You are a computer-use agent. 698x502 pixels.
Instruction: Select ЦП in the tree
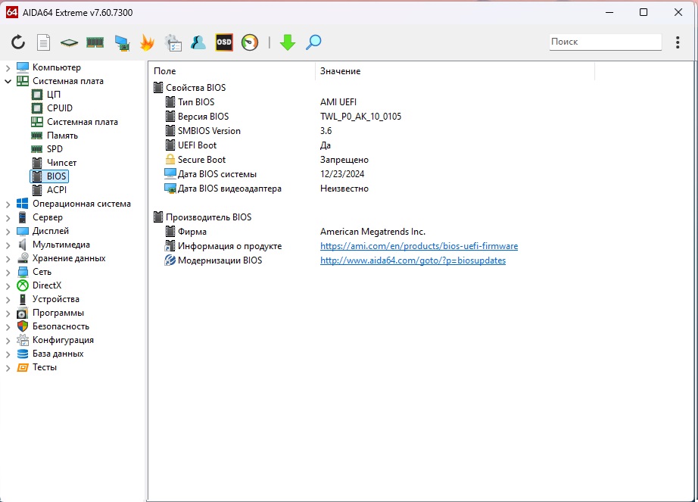tap(54, 95)
